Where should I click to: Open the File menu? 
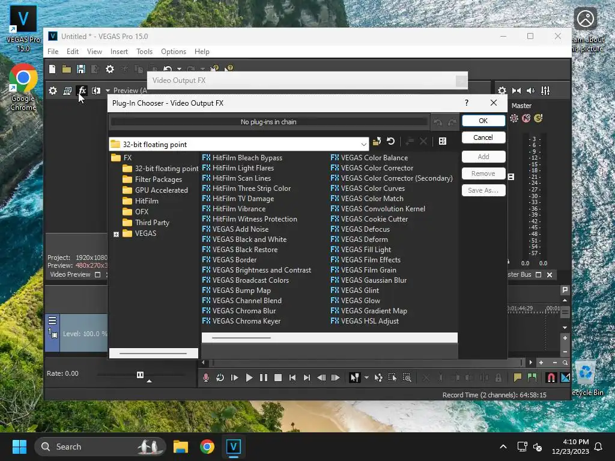[53, 52]
